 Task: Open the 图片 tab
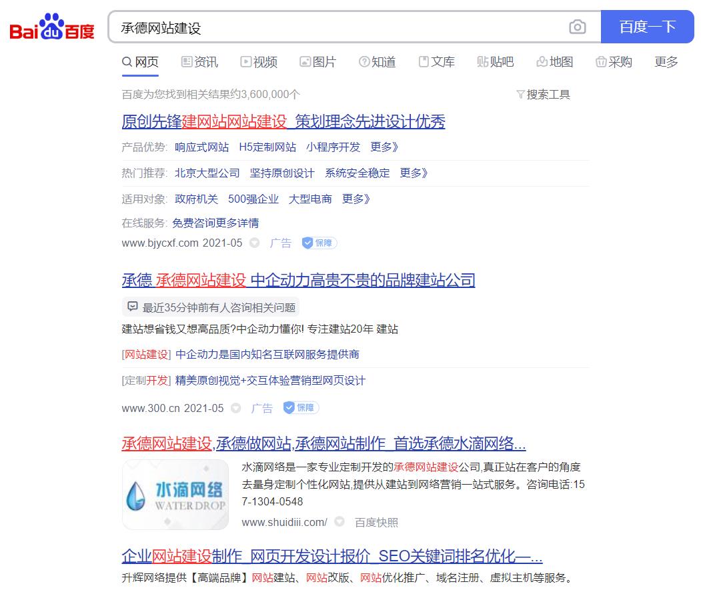[x=318, y=62]
